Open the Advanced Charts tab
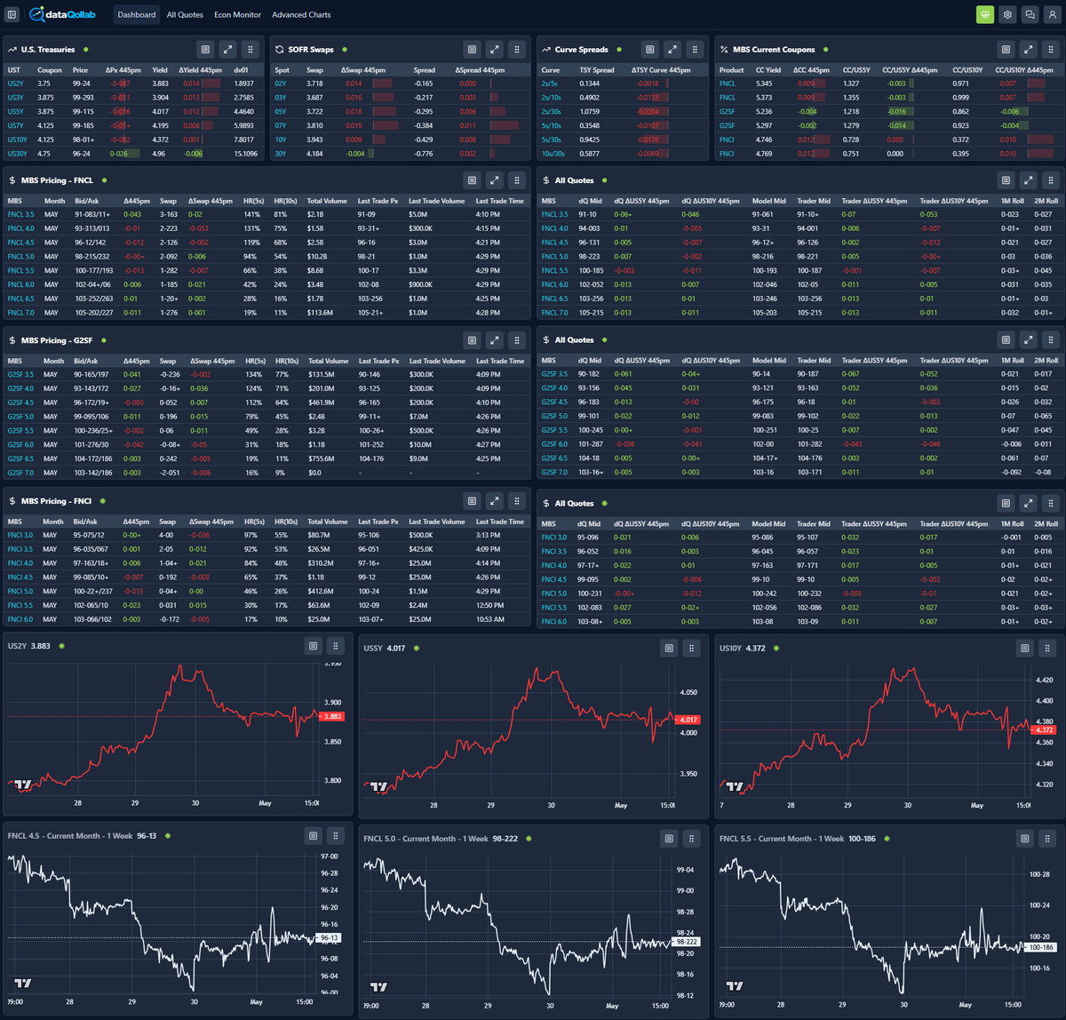The image size is (1066, 1020). pos(301,14)
